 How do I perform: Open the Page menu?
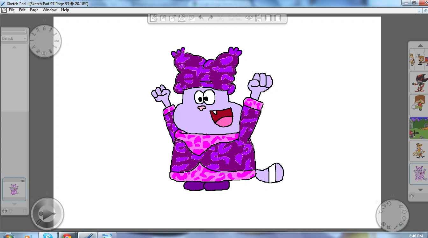[34, 10]
